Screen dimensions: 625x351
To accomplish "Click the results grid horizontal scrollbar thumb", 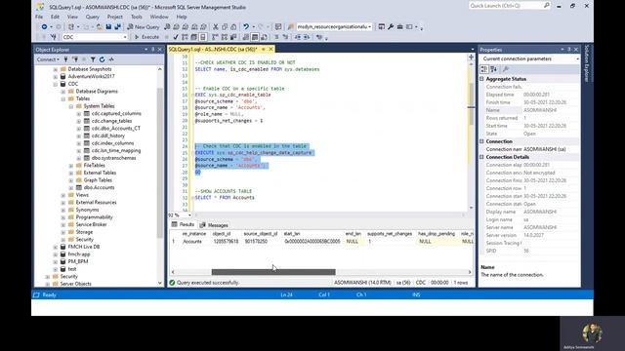I will point(273,272).
